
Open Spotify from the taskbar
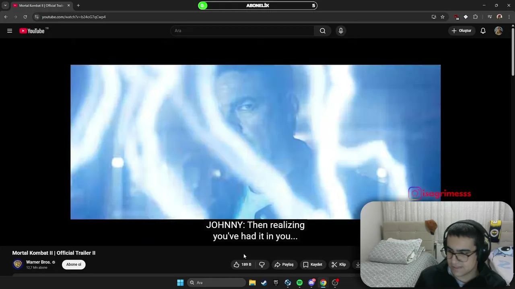[299, 283]
